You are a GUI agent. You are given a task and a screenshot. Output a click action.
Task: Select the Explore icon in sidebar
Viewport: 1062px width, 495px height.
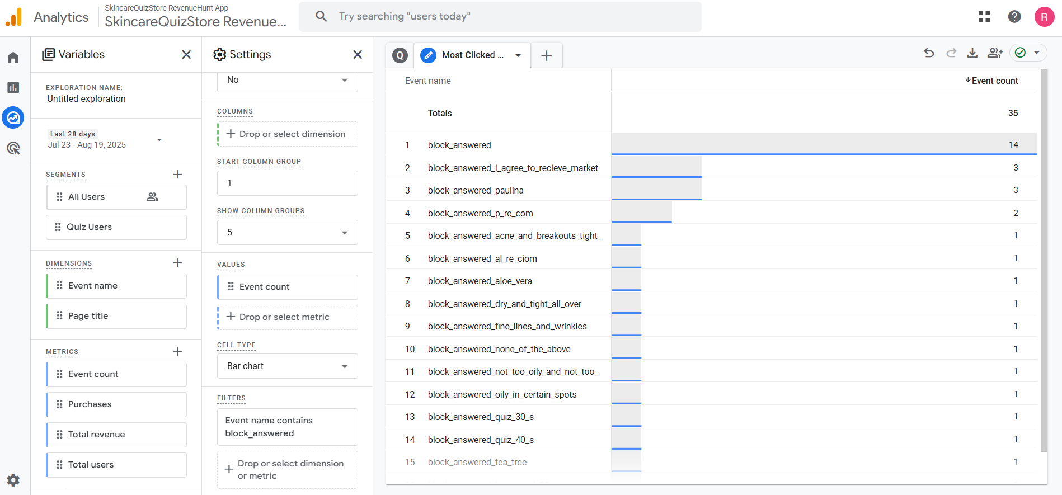(13, 117)
